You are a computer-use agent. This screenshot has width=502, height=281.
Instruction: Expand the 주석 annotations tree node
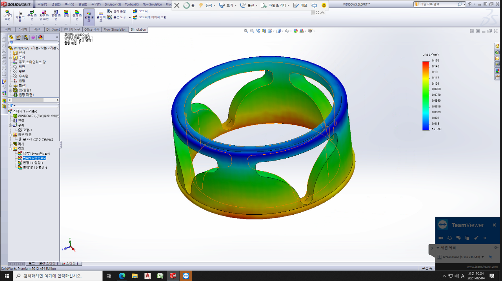[11, 57]
